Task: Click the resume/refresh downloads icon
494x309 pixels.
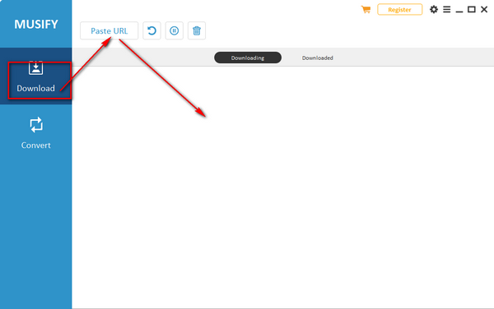Action: (x=151, y=30)
